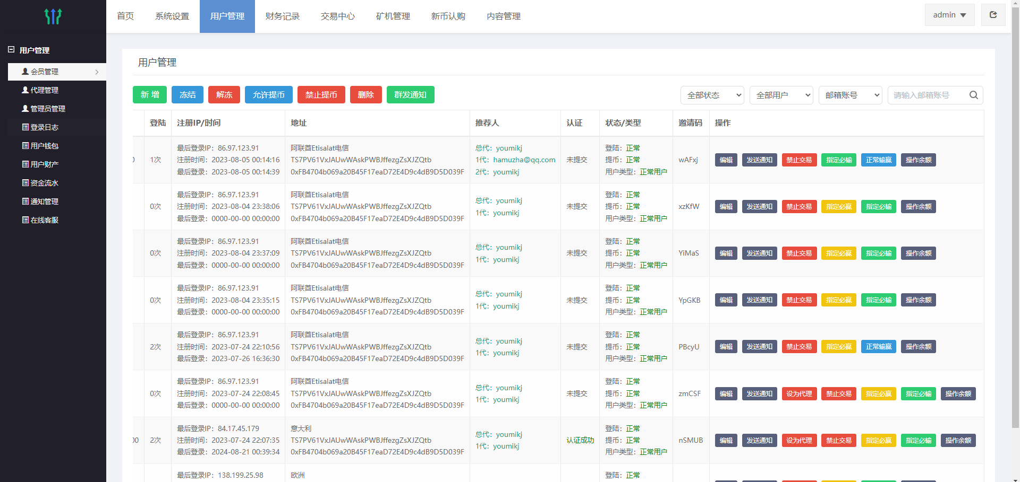This screenshot has height=482, width=1020.
Task: Open the 全部状态 status filter dropdown
Action: (712, 95)
